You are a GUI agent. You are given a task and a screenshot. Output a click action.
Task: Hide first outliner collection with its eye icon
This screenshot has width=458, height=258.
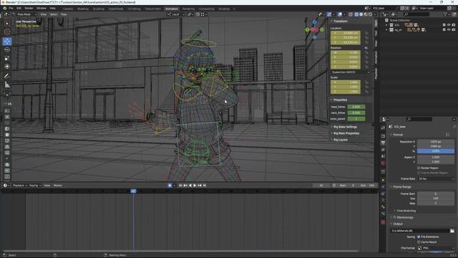pos(449,25)
